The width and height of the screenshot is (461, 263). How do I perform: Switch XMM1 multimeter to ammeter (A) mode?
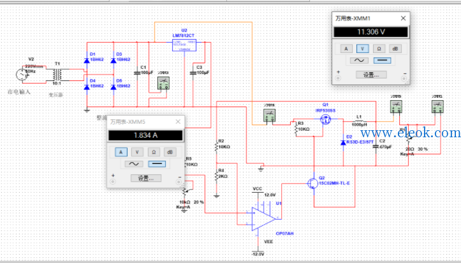click(x=346, y=49)
